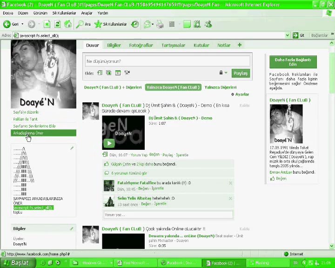This screenshot has width=335, height=268.
Task: Click the Messenger people toolbar icon
Action: [208, 24]
